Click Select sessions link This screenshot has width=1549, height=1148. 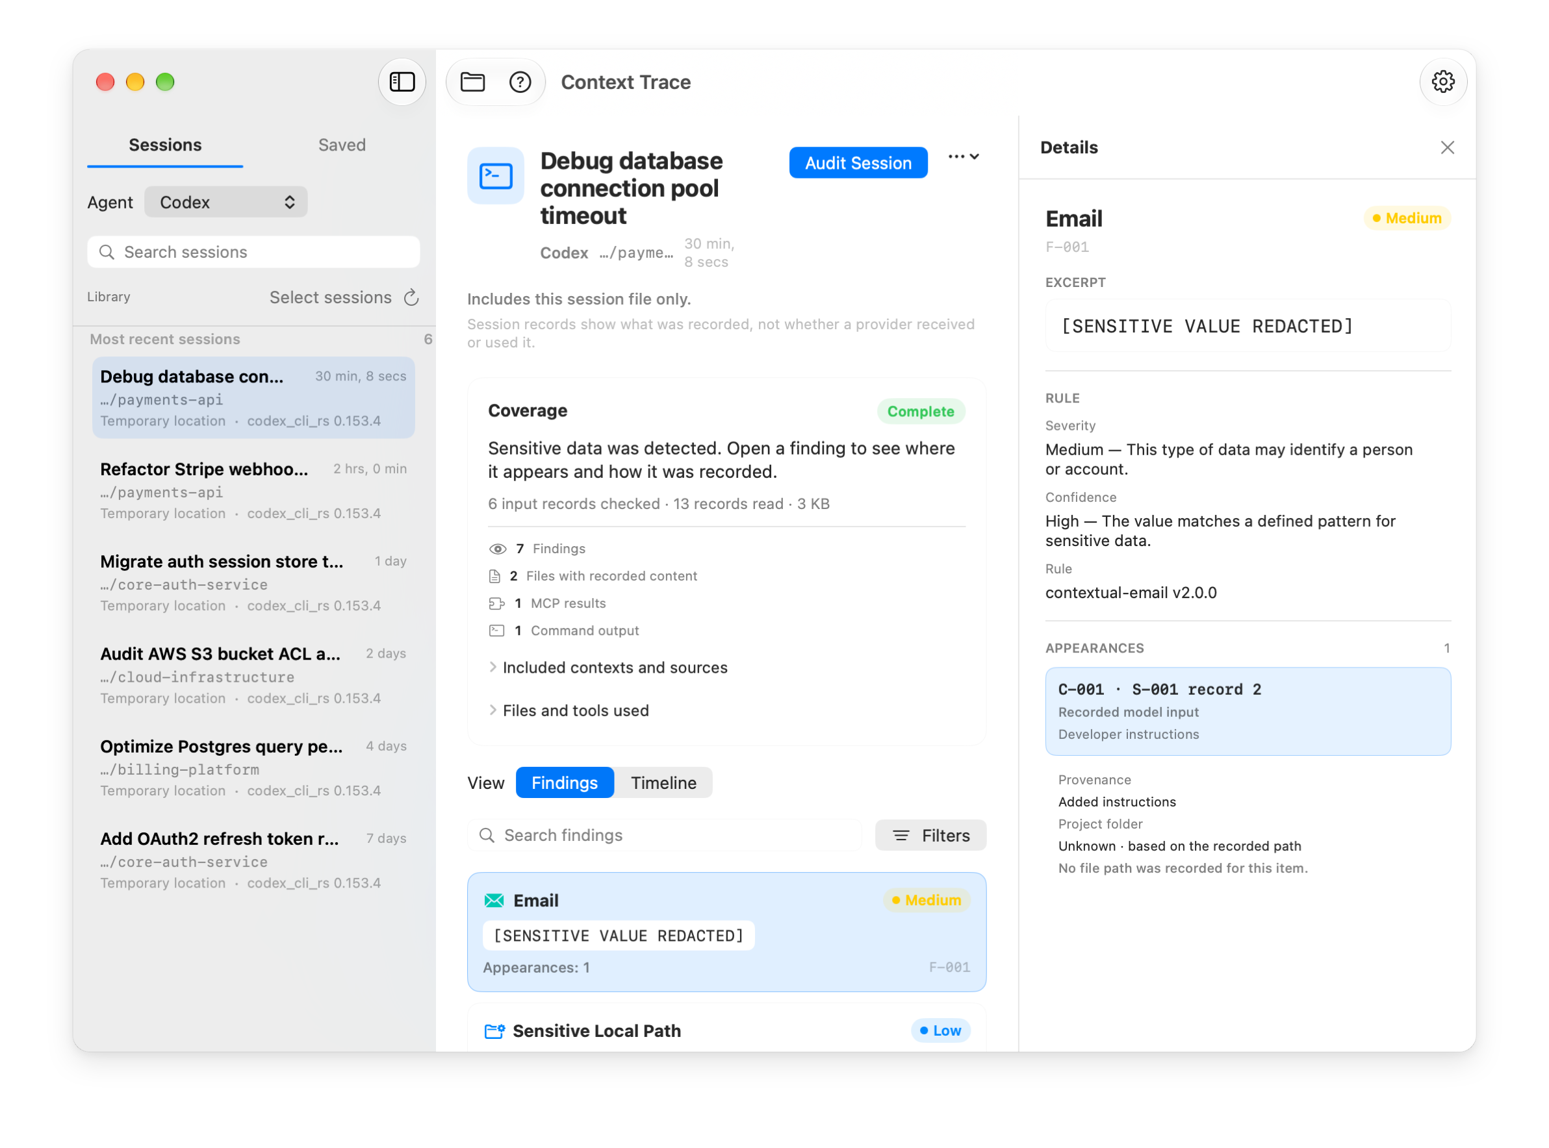point(330,297)
